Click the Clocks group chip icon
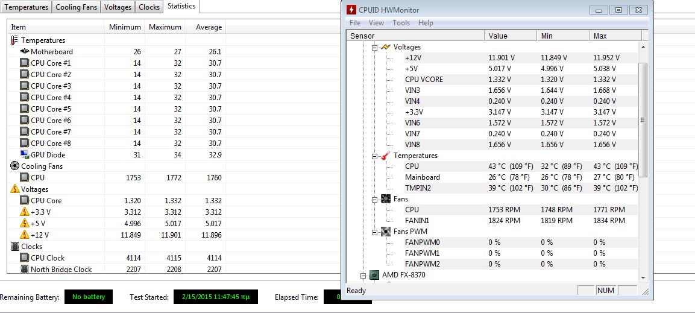 [14, 247]
